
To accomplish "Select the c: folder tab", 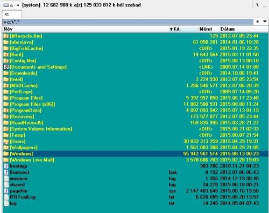I will coord(12,14).
